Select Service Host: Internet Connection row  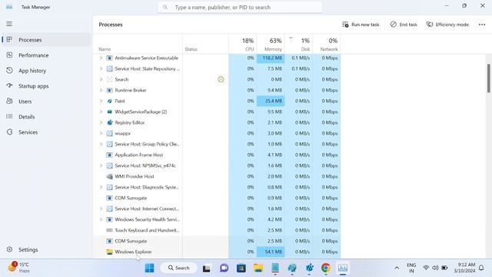[x=217, y=209]
